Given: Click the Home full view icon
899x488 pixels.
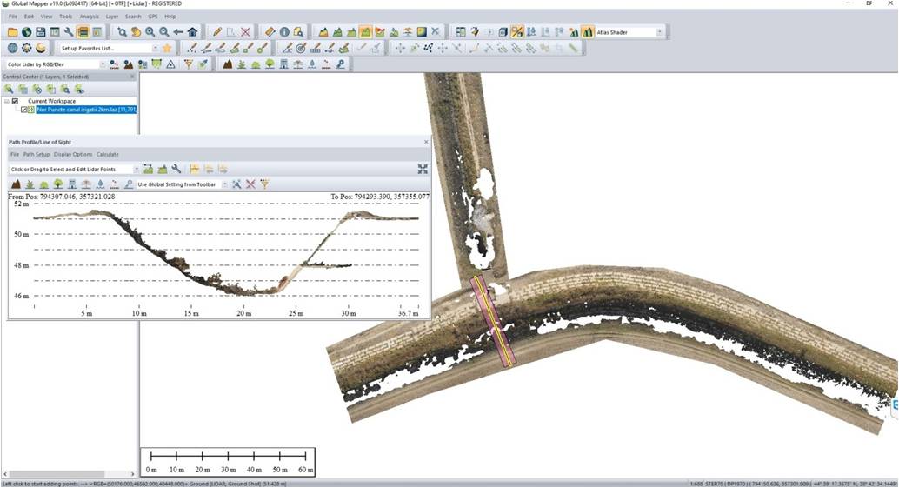Looking at the screenshot, I should point(192,32).
